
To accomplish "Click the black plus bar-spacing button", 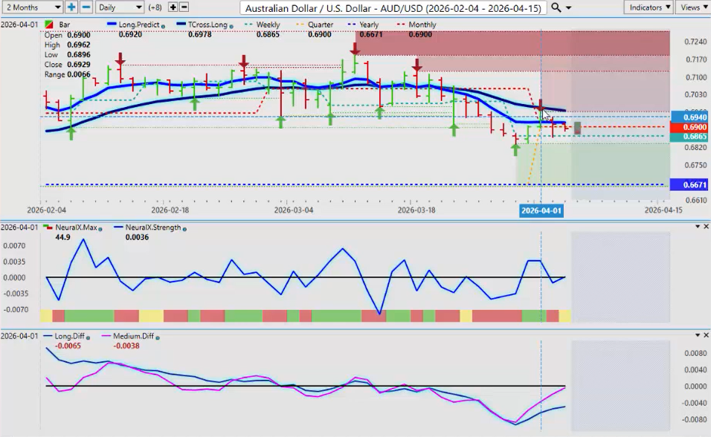I will pos(173,7).
